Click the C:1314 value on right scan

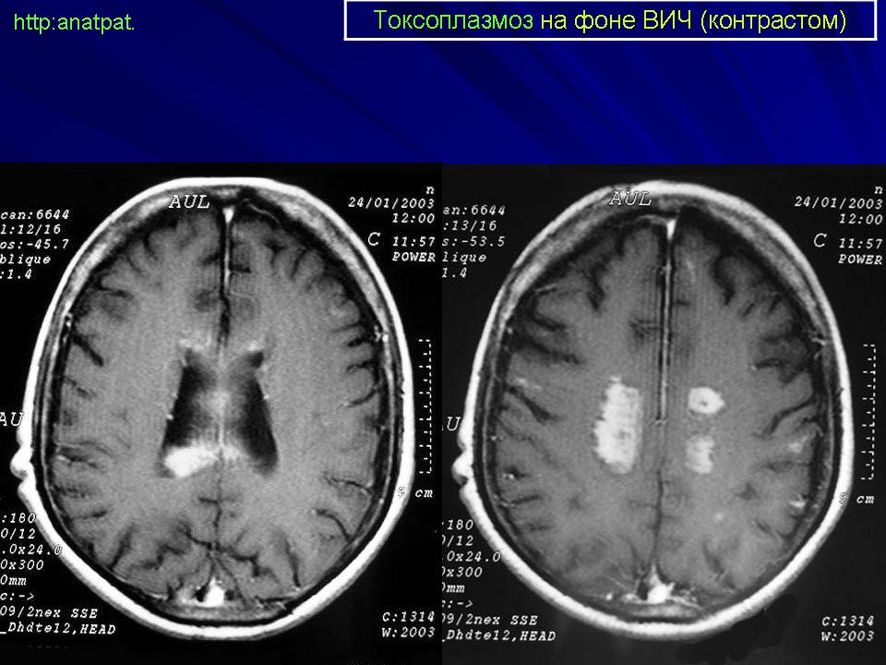(x=847, y=621)
